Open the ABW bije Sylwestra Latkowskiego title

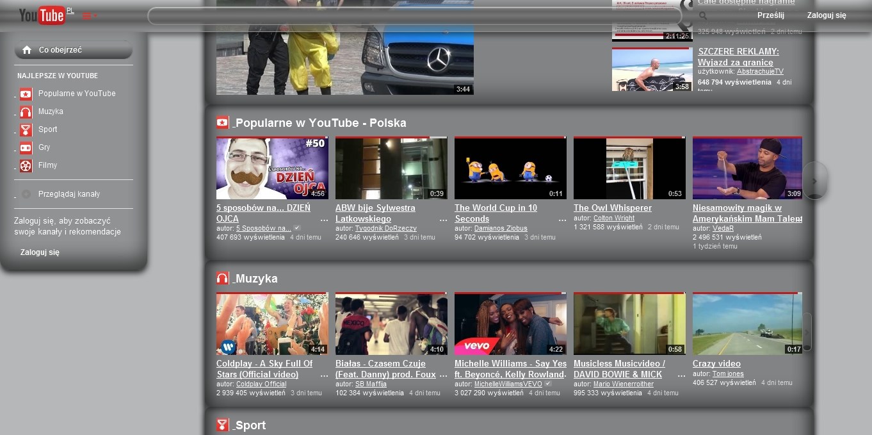click(375, 213)
